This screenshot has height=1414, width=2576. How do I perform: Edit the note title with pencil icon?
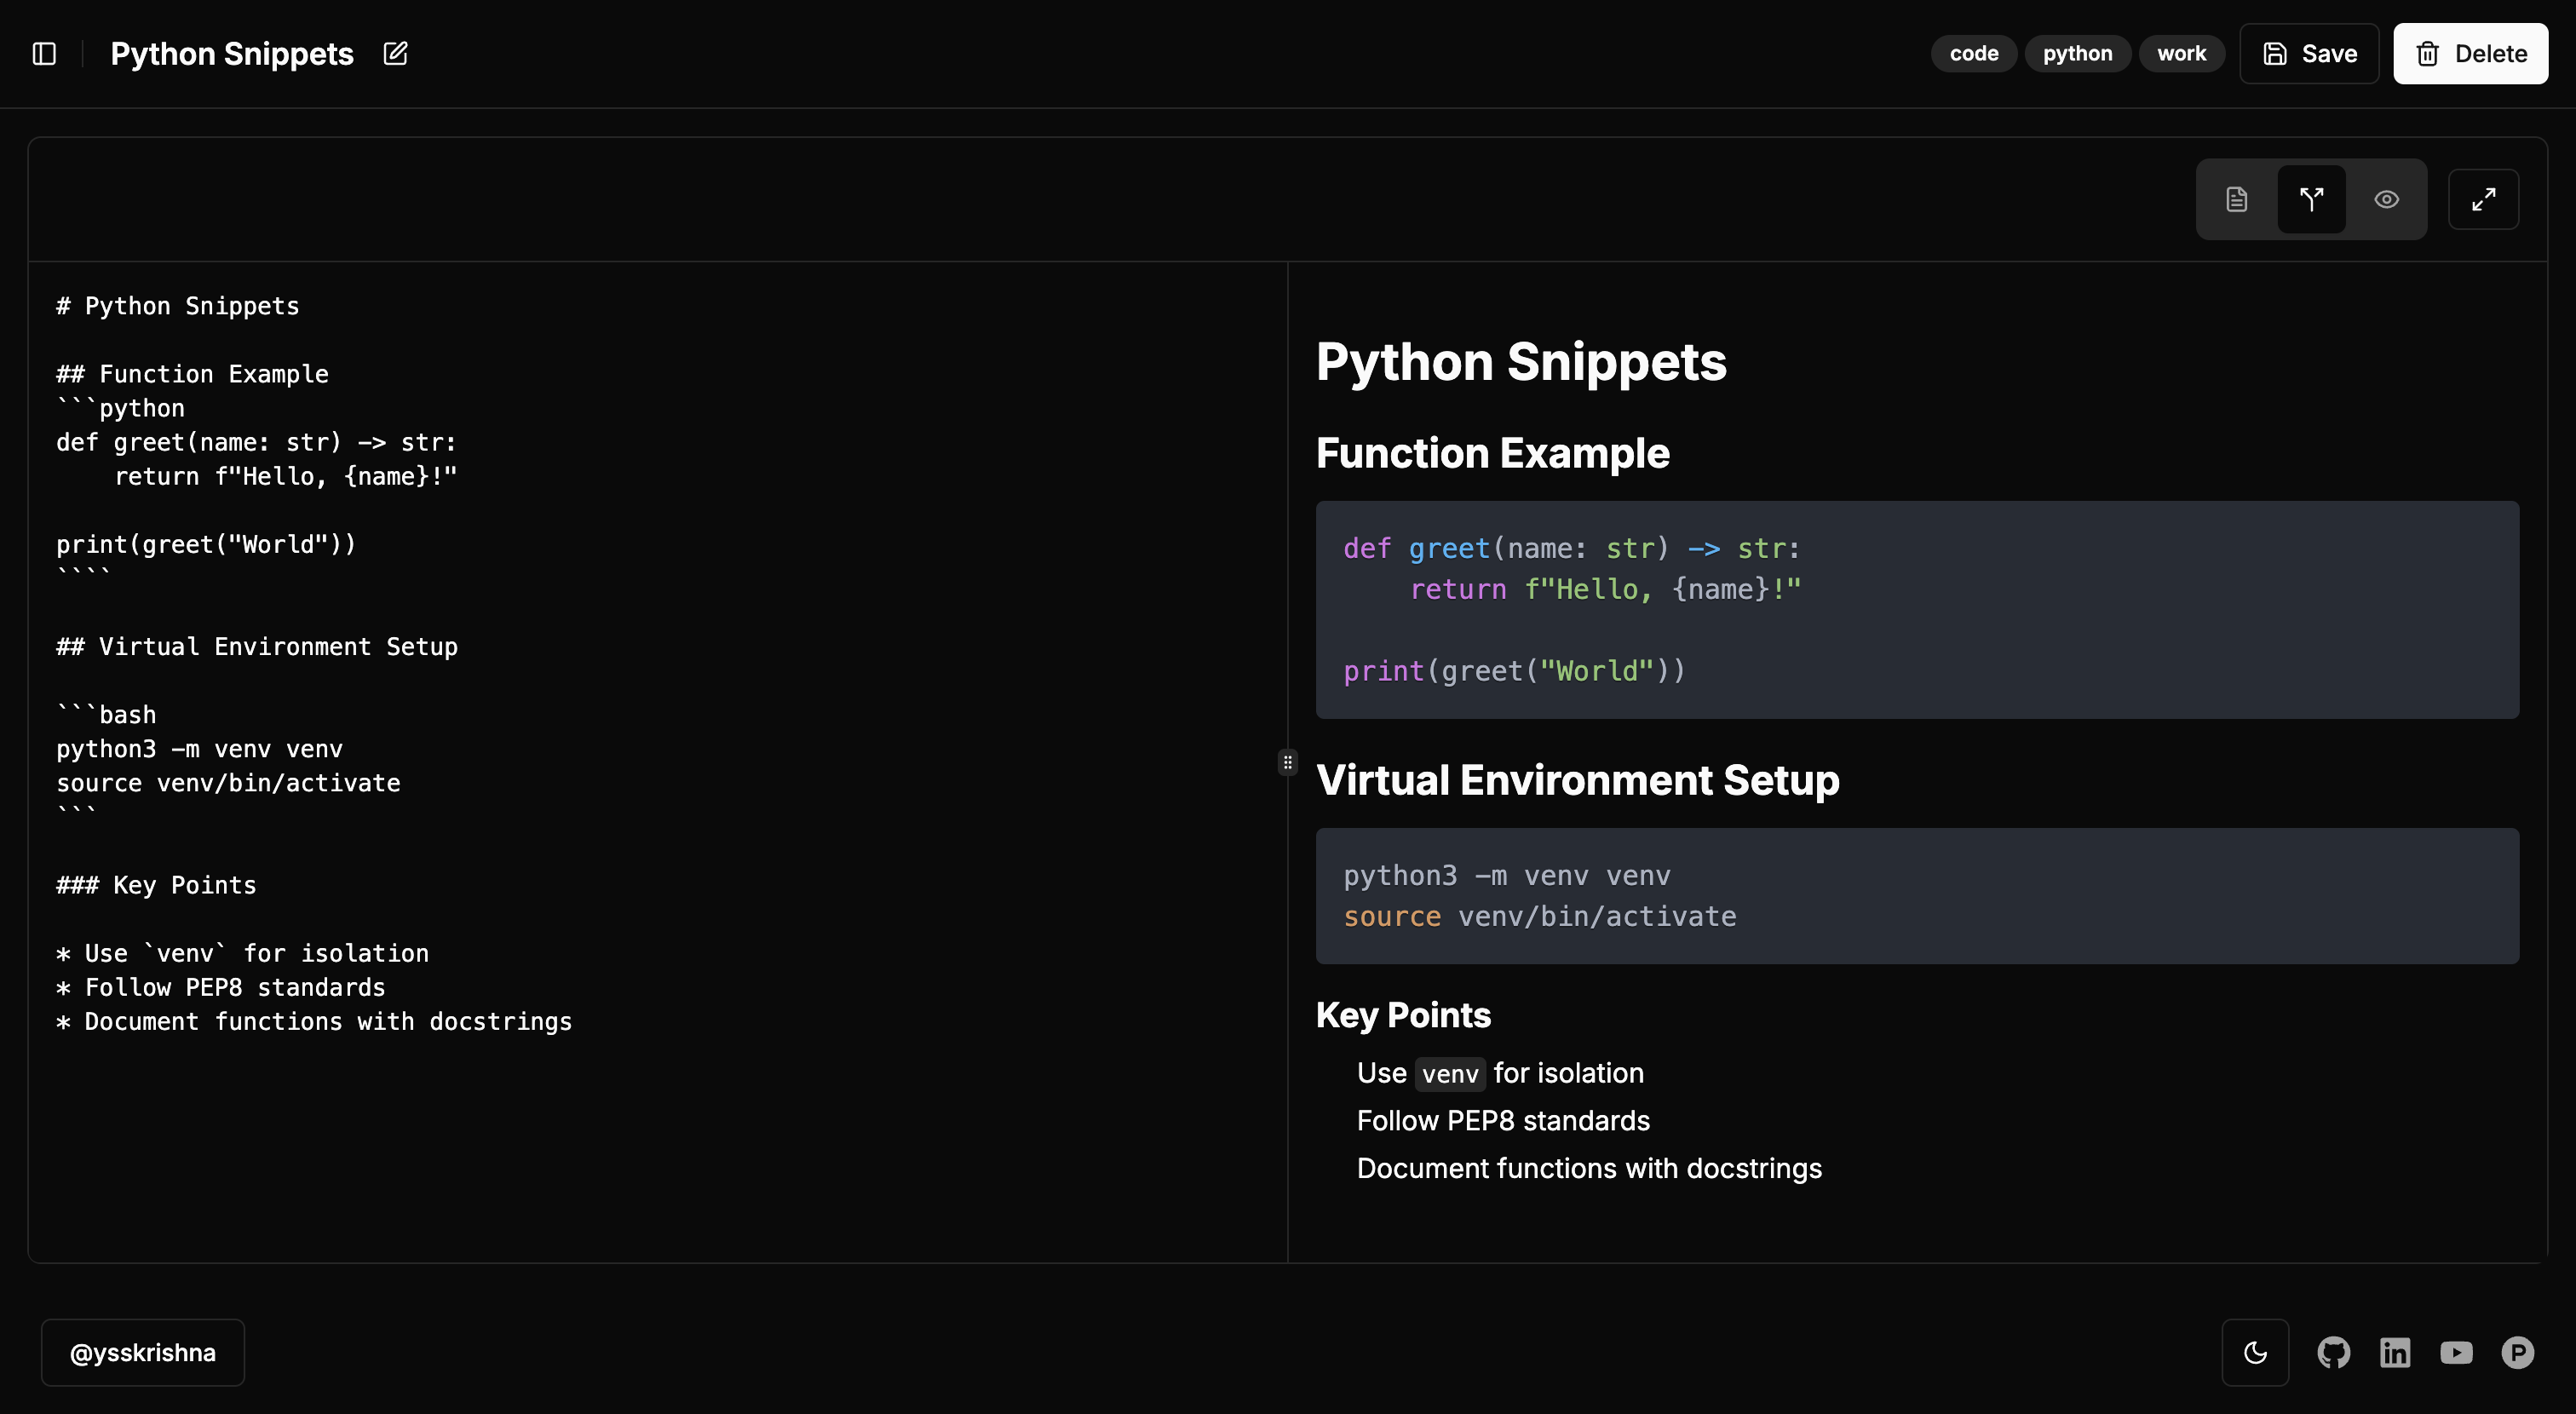(395, 54)
